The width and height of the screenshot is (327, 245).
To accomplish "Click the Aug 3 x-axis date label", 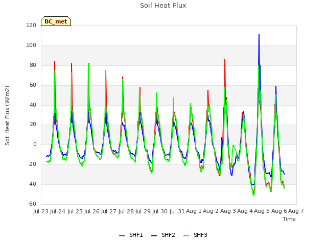I will tap(228, 211).
